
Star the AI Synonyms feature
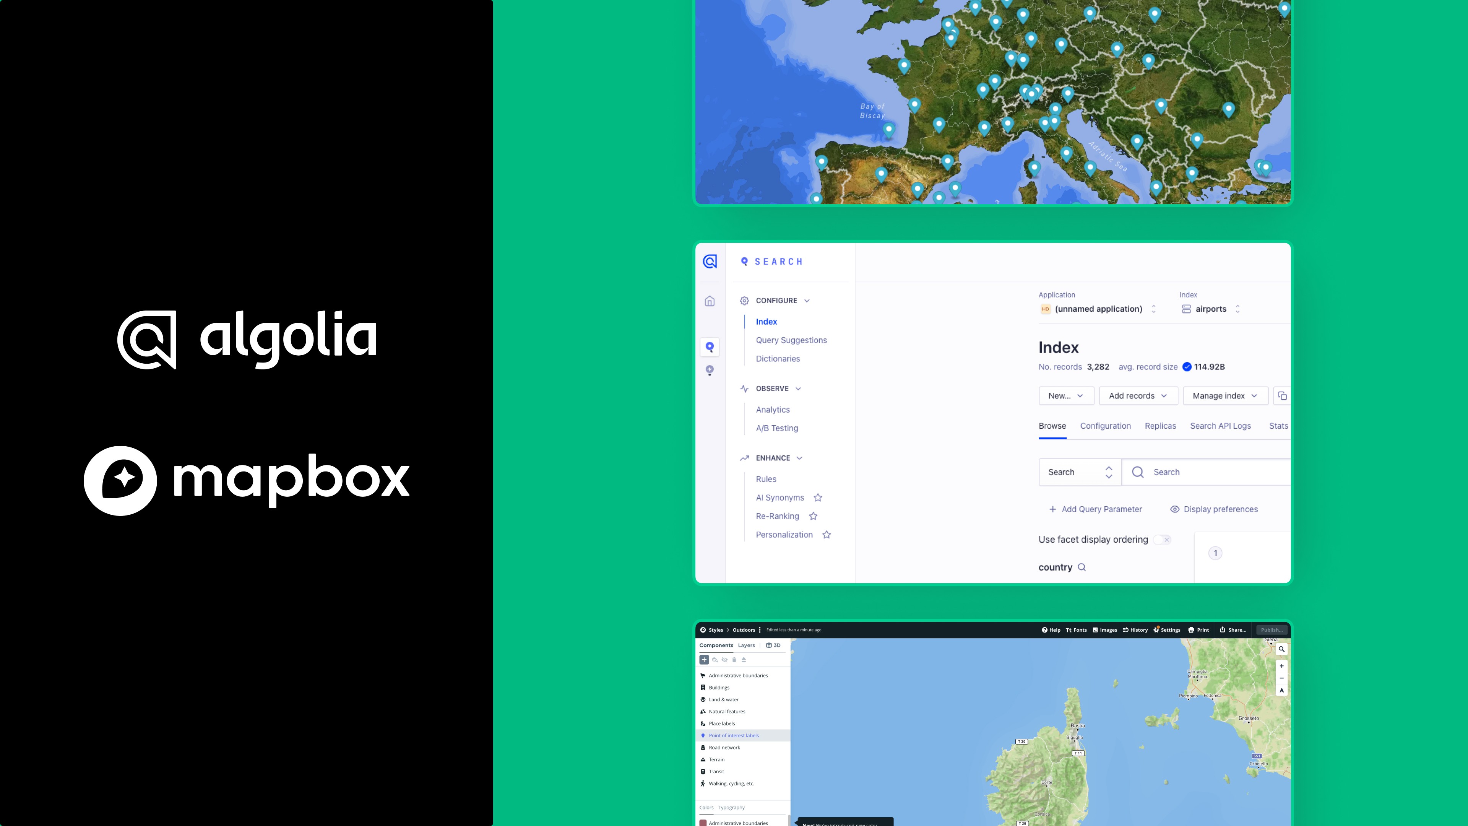point(818,498)
